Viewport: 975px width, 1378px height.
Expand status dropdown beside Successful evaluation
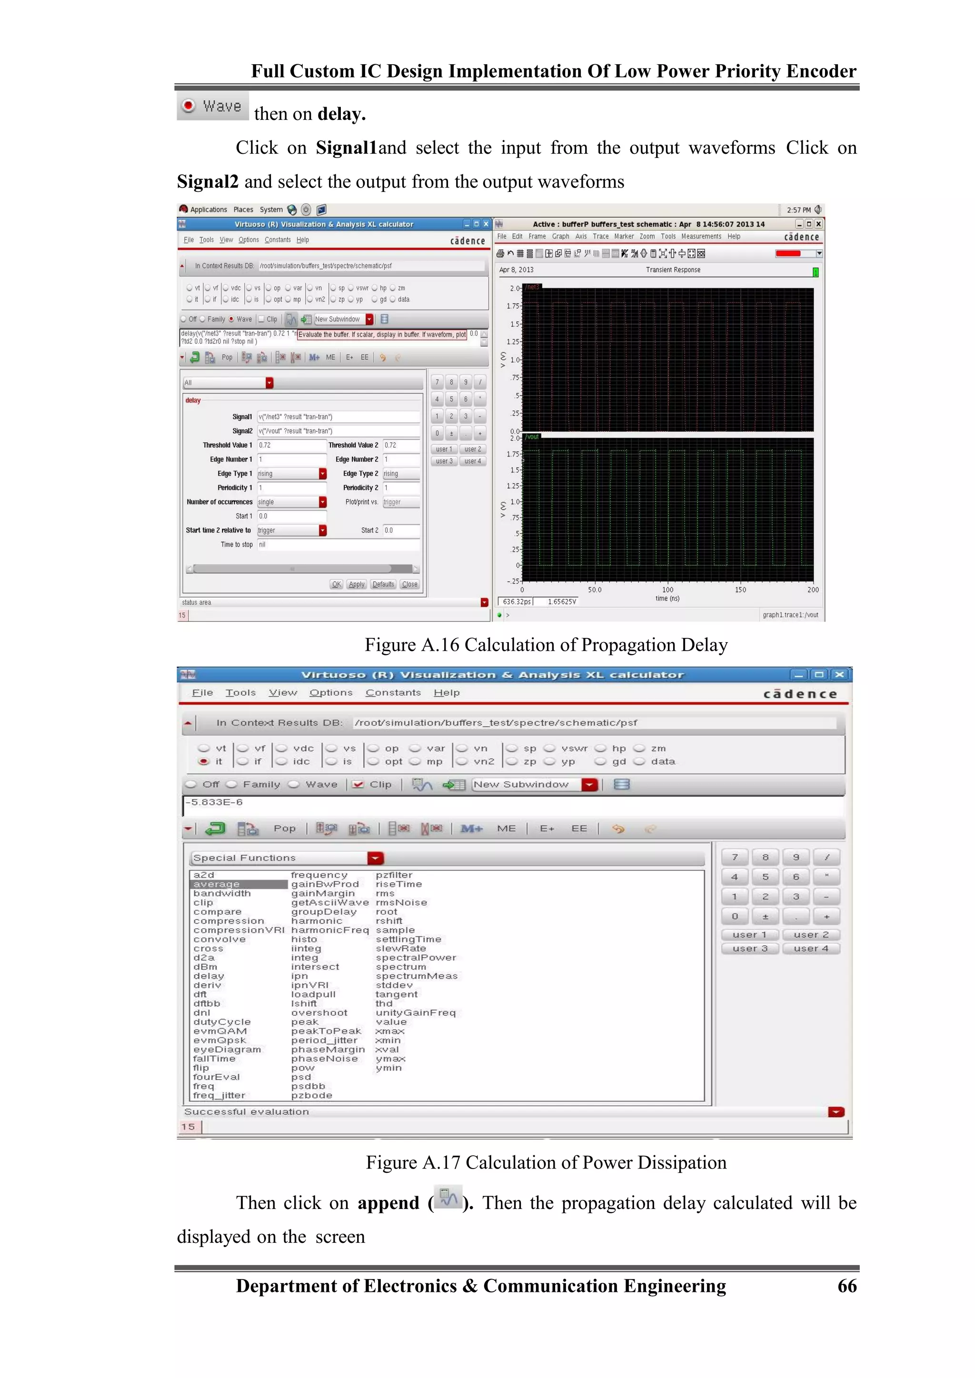coord(836,1112)
